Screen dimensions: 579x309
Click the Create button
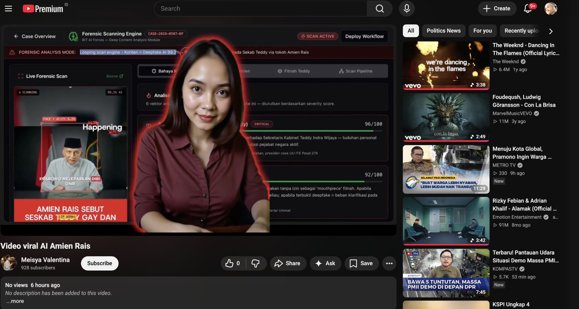497,9
